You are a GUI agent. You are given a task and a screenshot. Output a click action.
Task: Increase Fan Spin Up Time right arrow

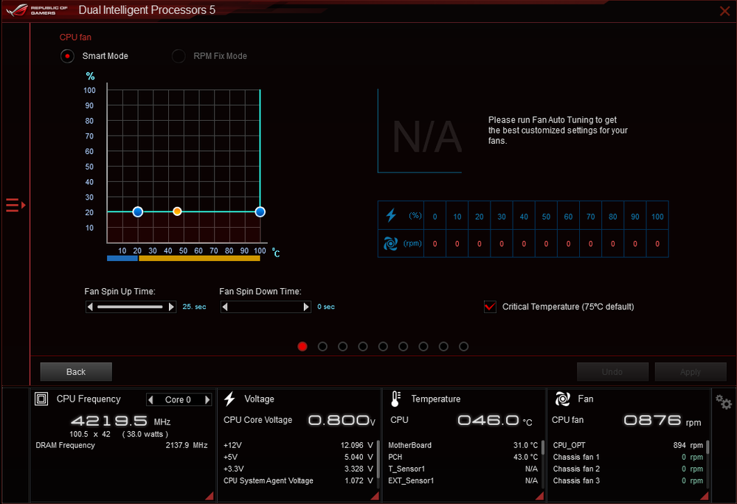click(172, 307)
